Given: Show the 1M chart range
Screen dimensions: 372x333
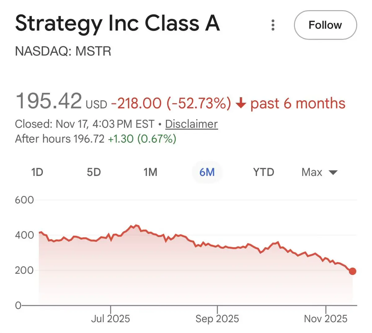Looking at the screenshot, I should [150, 172].
